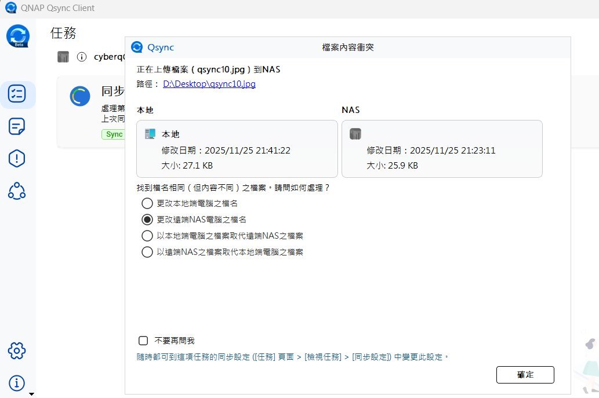Click the info icon beside cyberQ NAS name
The width and height of the screenshot is (599, 398).
[x=82, y=57]
